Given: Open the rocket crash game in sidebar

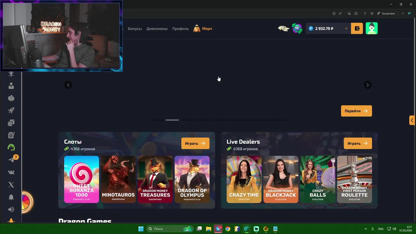Looking at the screenshot, I should tap(11, 110).
